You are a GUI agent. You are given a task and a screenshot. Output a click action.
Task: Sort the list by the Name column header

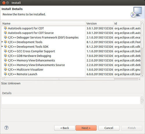coord(43,23)
